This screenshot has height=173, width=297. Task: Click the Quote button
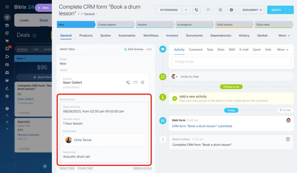point(276,10)
